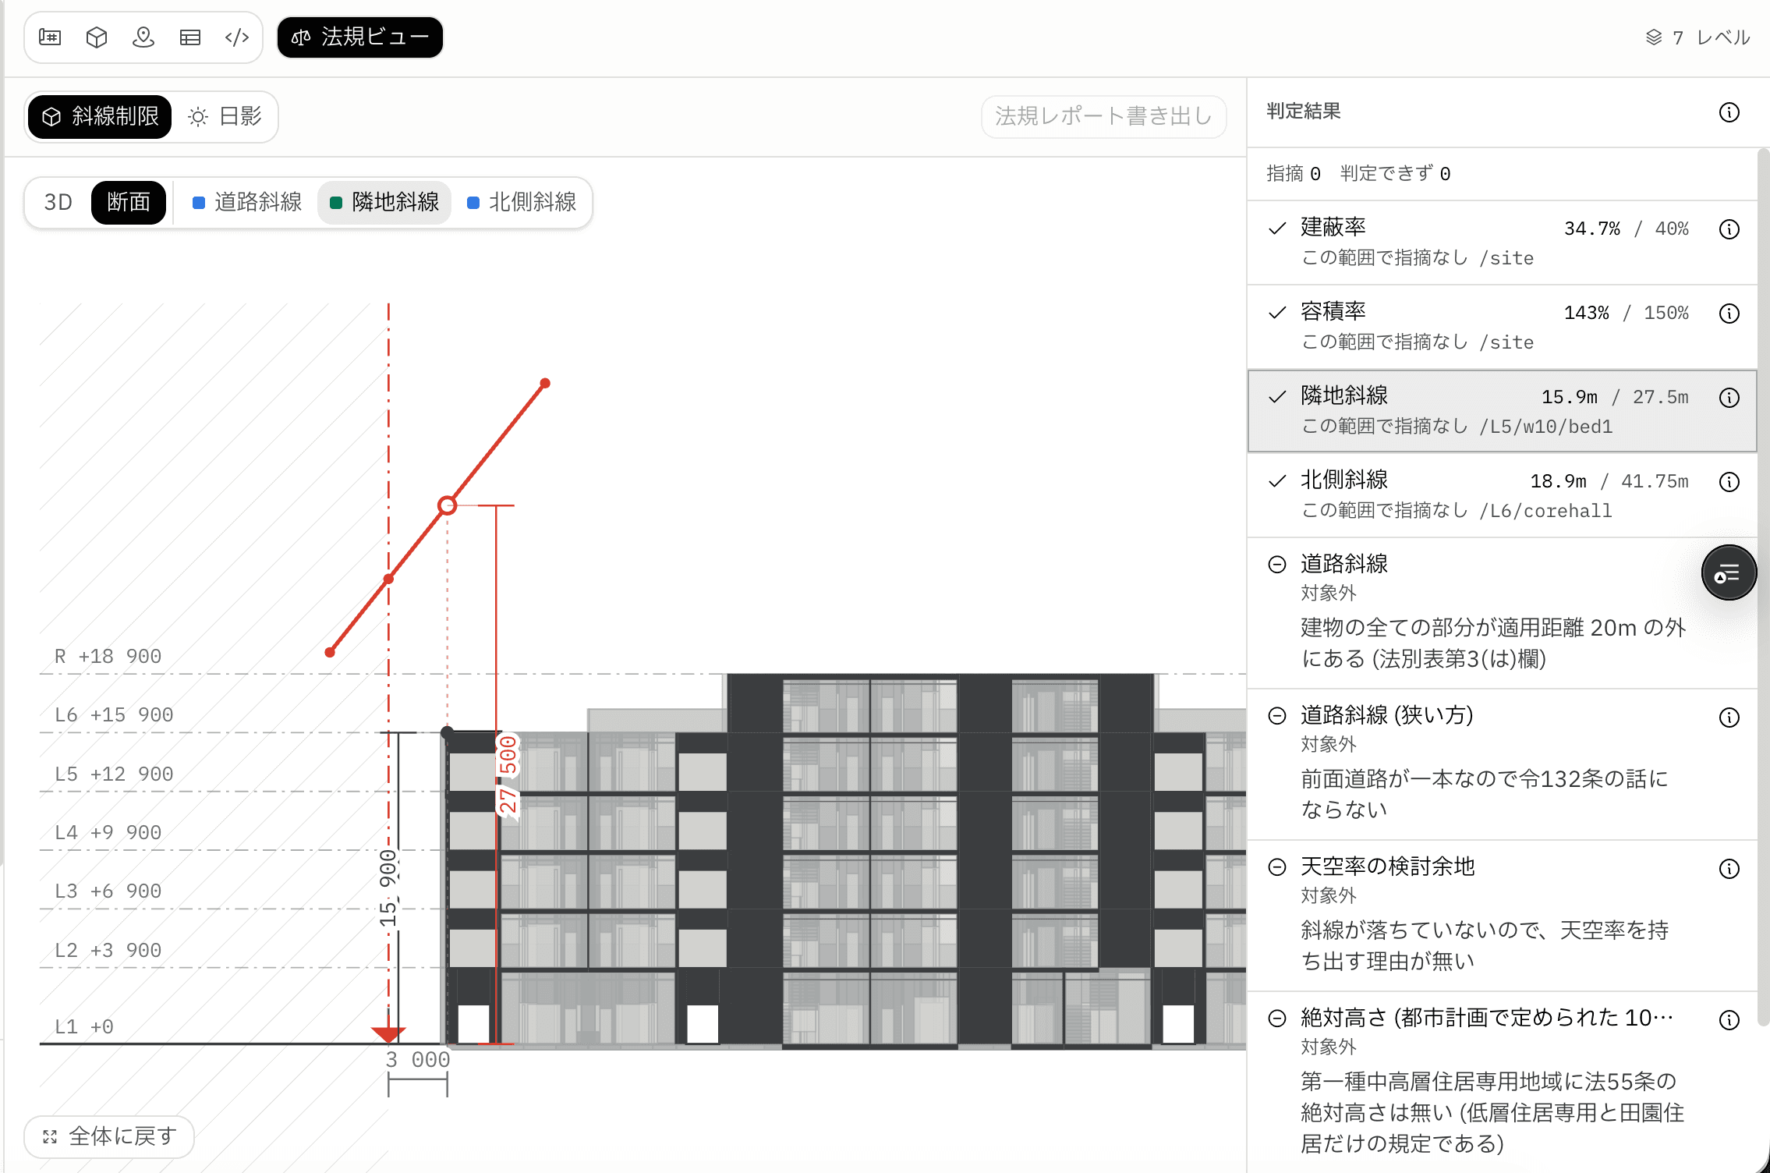The image size is (1770, 1173).
Task: Open info for 隣地斜線 result row
Action: [x=1729, y=398]
